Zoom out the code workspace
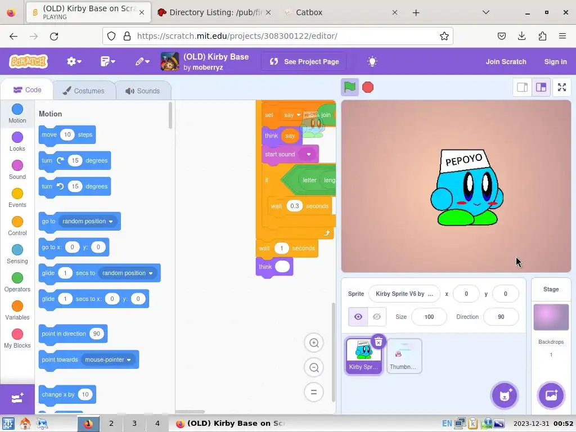This screenshot has height=432, width=576. (314, 367)
